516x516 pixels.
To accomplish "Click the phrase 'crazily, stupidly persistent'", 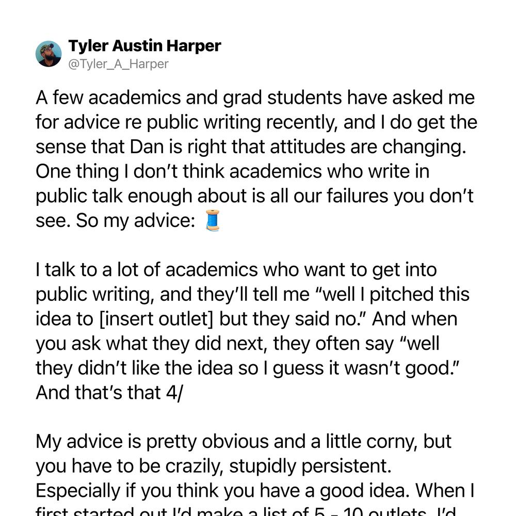I will (278, 466).
